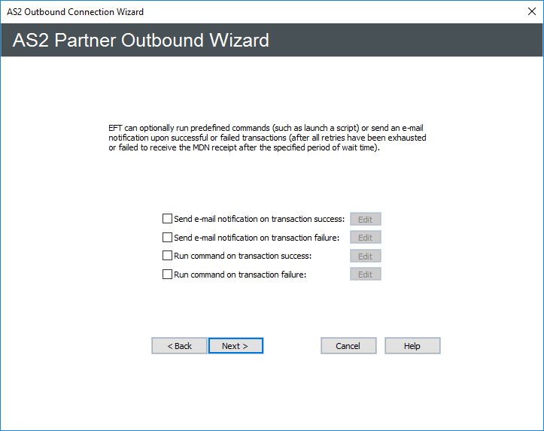Enable e-mail notification on transaction success checkbox

167,219
